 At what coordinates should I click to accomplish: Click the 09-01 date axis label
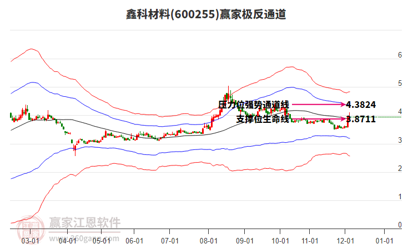coord(244,241)
